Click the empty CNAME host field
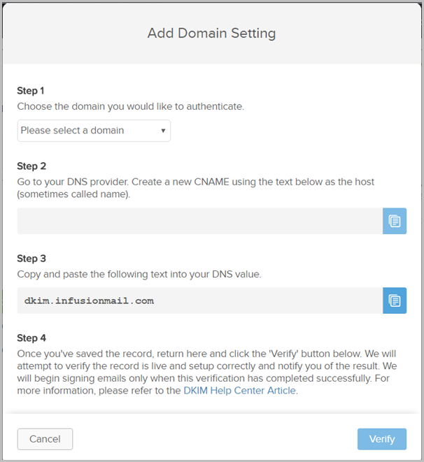 (200, 221)
